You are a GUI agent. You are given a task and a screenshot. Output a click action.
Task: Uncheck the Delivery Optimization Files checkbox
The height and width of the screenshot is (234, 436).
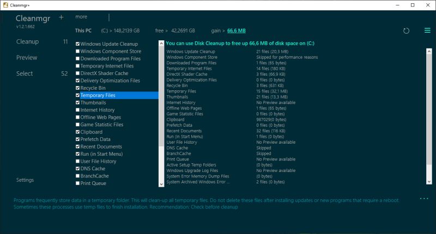click(77, 81)
